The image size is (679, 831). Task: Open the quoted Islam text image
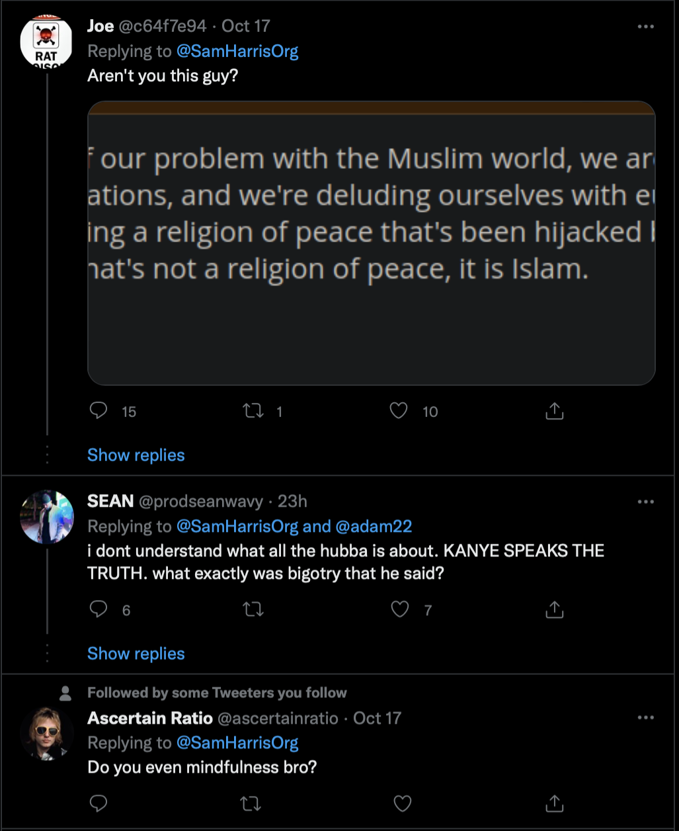[371, 243]
